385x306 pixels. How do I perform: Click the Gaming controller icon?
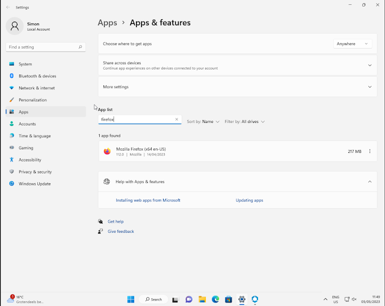coord(11,148)
